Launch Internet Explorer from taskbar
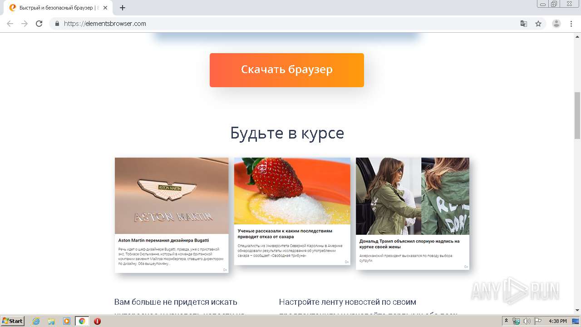 point(36,321)
